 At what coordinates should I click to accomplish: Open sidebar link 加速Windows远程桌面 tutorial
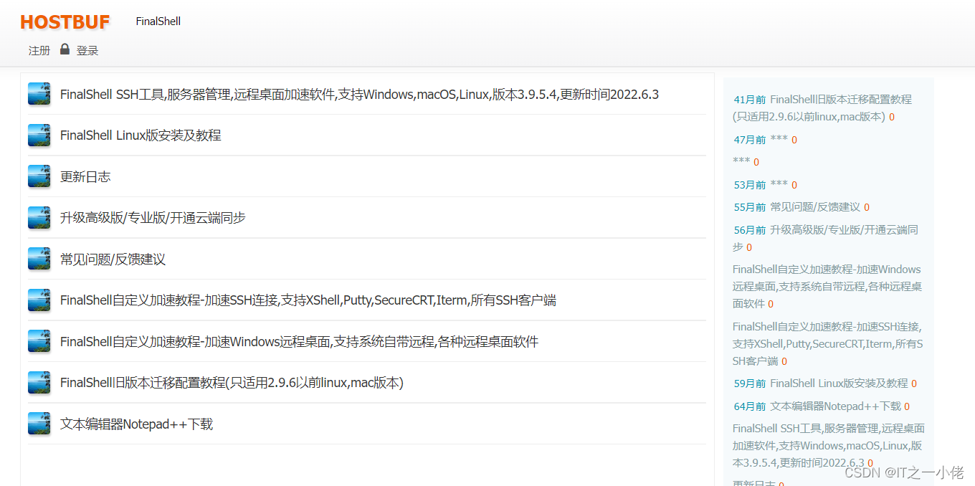827,287
